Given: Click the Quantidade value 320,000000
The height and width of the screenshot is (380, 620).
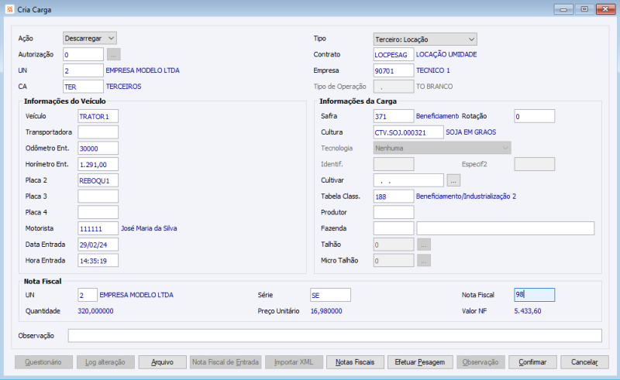Looking at the screenshot, I should [95, 311].
